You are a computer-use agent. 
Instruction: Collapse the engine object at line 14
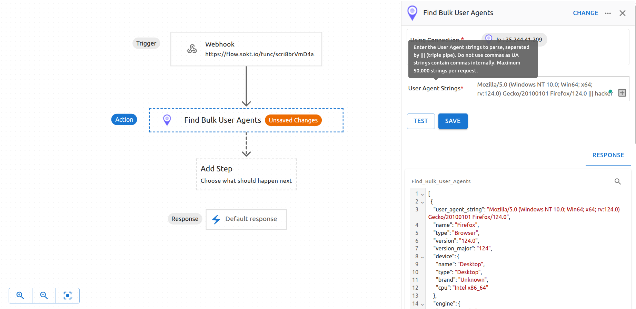pyautogui.click(x=423, y=304)
